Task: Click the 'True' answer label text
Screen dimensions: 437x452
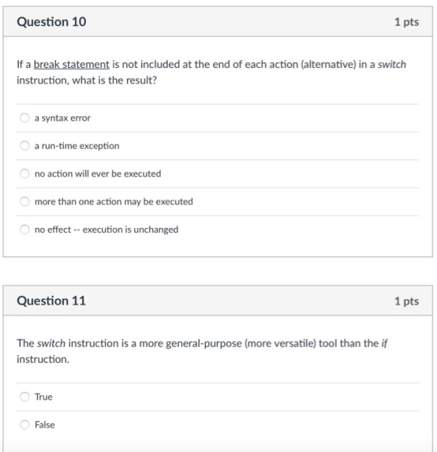Action: tap(44, 397)
